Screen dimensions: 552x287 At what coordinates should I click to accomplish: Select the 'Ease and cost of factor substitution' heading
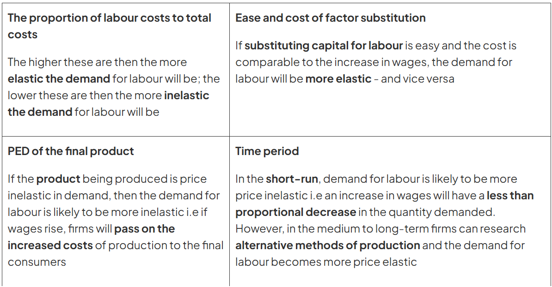pyautogui.click(x=330, y=18)
